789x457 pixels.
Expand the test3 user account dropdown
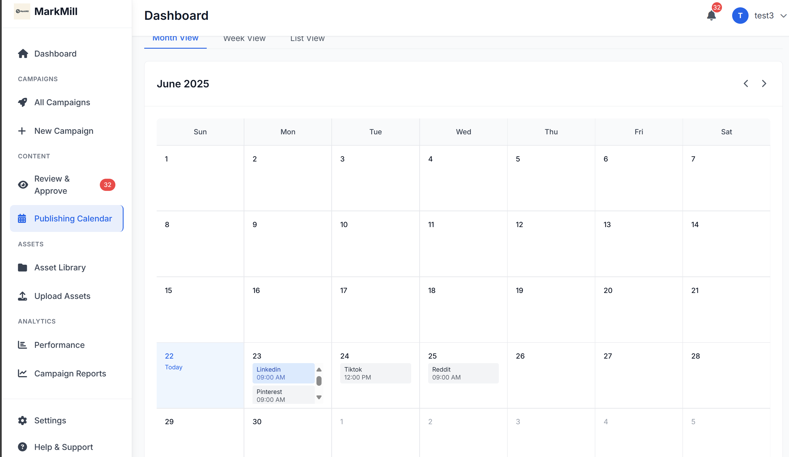click(783, 16)
